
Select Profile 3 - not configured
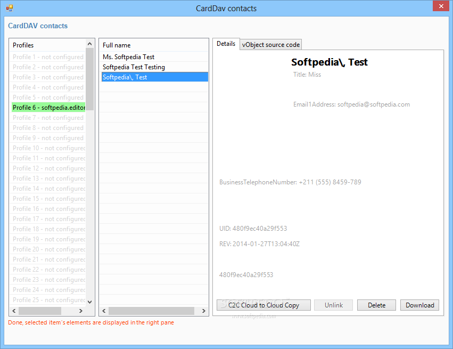[x=48, y=77]
